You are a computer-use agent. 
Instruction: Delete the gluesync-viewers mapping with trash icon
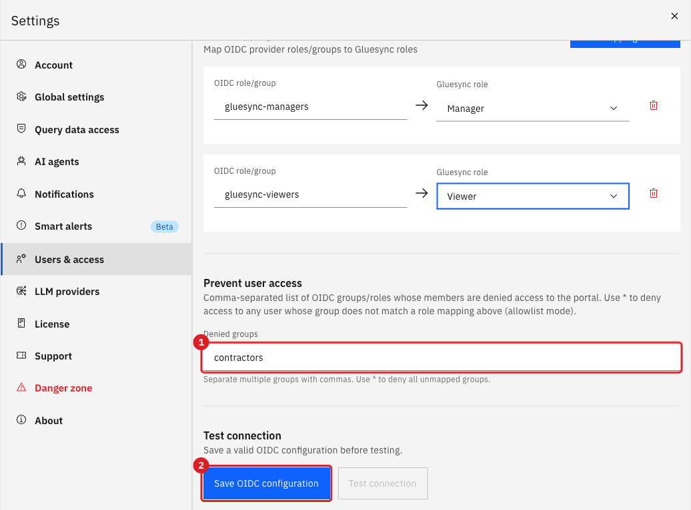pyautogui.click(x=654, y=193)
